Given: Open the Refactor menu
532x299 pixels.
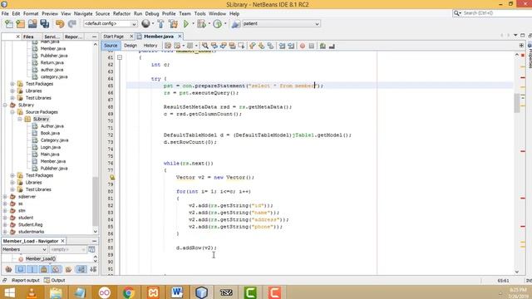Looking at the screenshot, I should point(121,13).
